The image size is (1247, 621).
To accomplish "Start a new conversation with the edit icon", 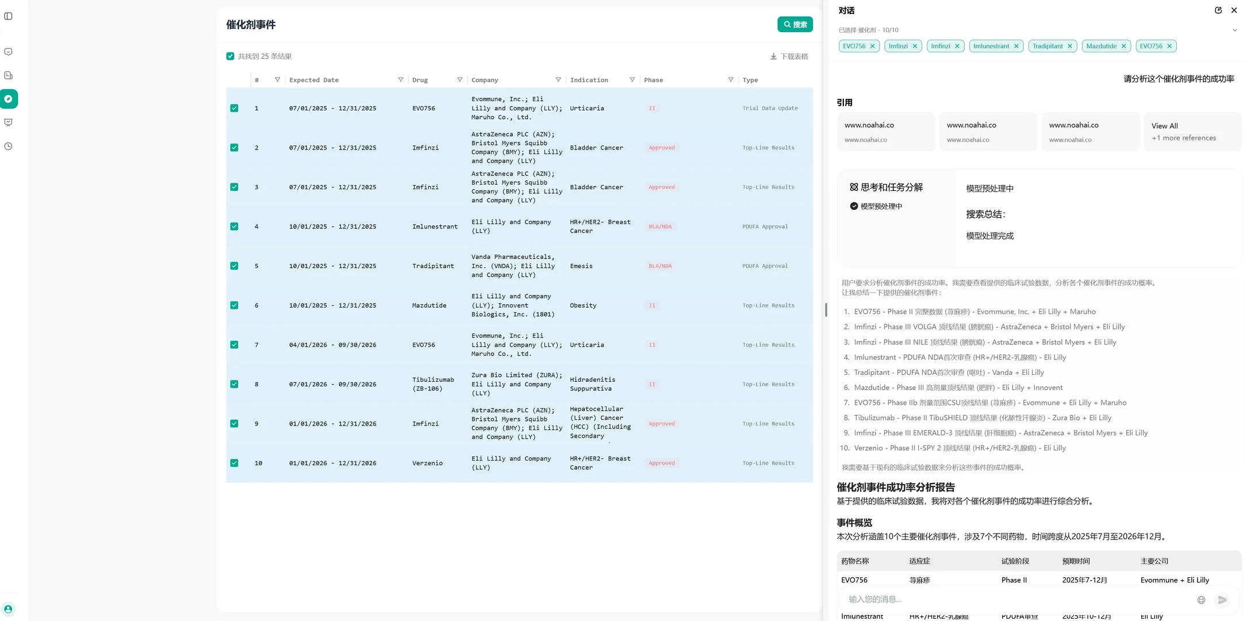I will 1218,10.
